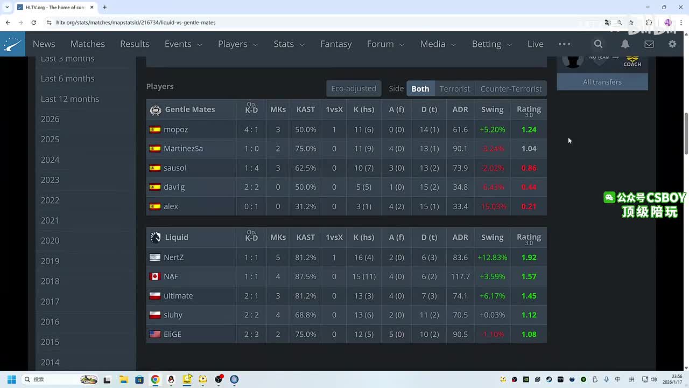Filter by Last 12 months
Screen dimensions: 689x388
click(x=70, y=99)
